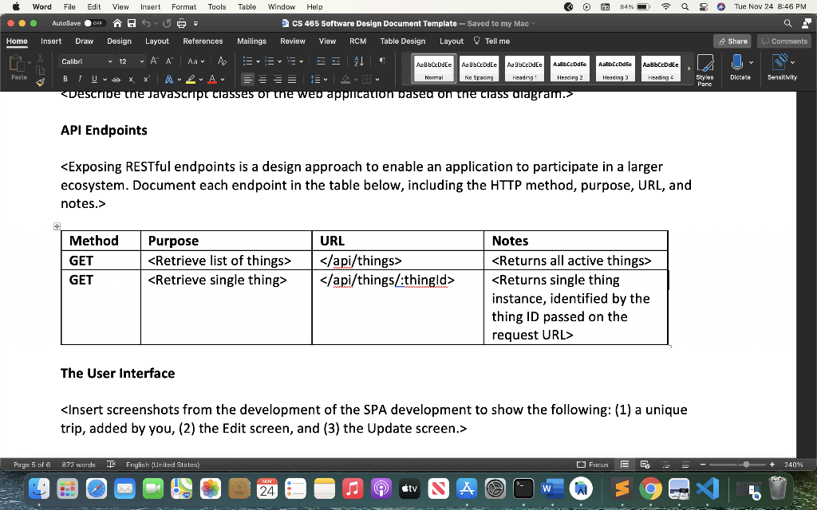Screen dimensions: 817x510
Task: Enable superscript formatting
Action: 147,78
